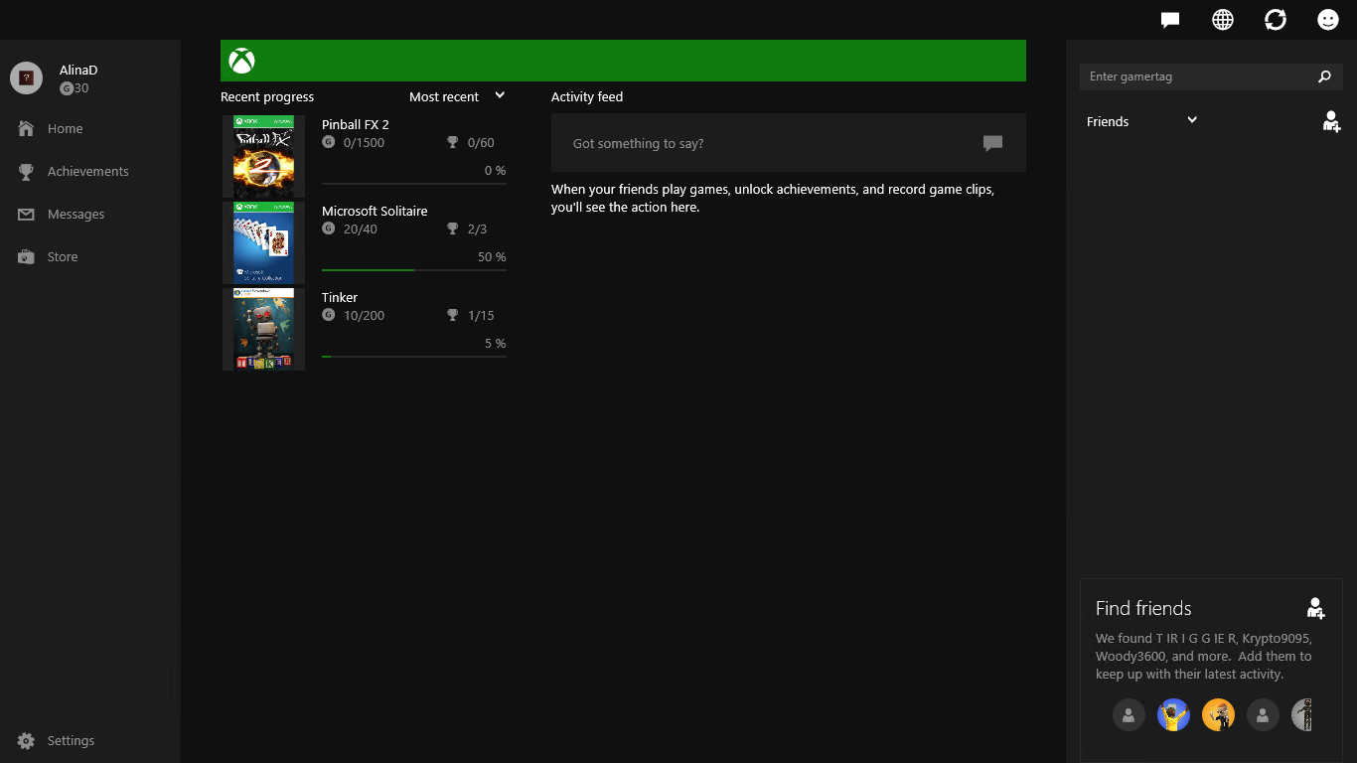Image resolution: width=1357 pixels, height=763 pixels.
Task: Click the Store bag icon
Action: point(26,256)
